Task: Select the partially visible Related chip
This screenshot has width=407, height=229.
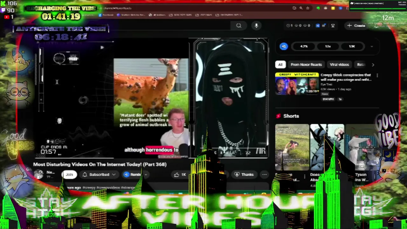Action: pos(361,65)
